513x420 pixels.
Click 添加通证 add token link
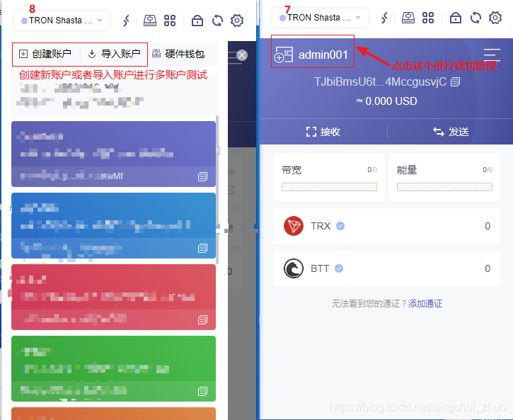[425, 303]
